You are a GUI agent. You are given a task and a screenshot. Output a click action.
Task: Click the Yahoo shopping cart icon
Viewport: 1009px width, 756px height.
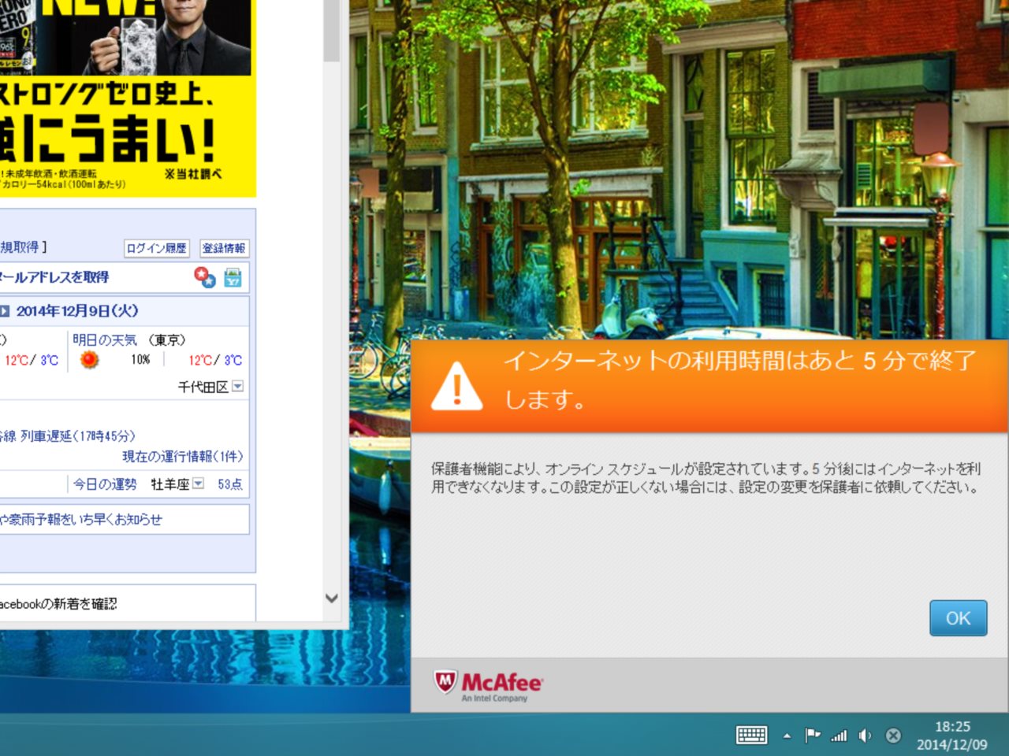point(233,277)
